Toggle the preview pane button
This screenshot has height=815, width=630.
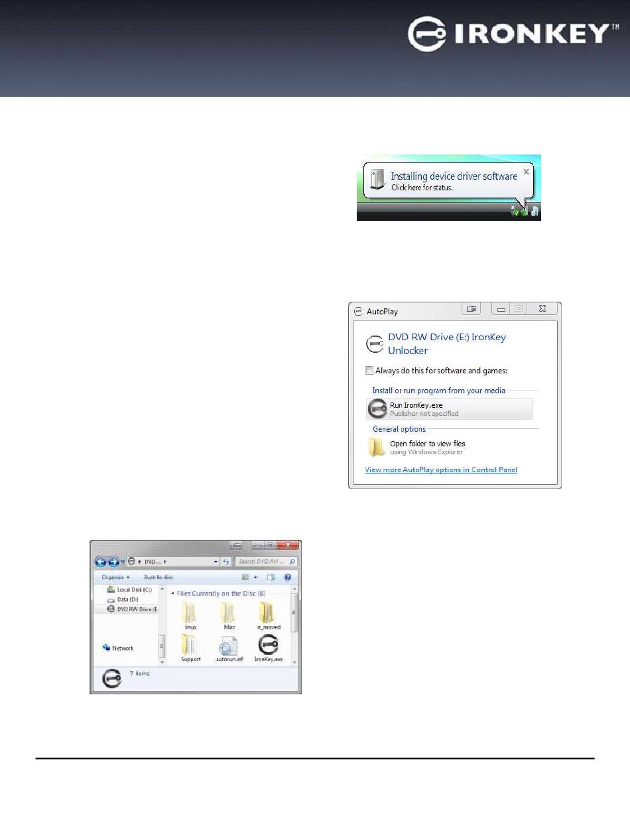271,578
